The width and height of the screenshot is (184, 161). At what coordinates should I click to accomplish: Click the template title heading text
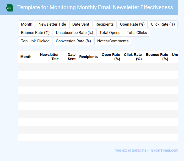(x=95, y=7)
